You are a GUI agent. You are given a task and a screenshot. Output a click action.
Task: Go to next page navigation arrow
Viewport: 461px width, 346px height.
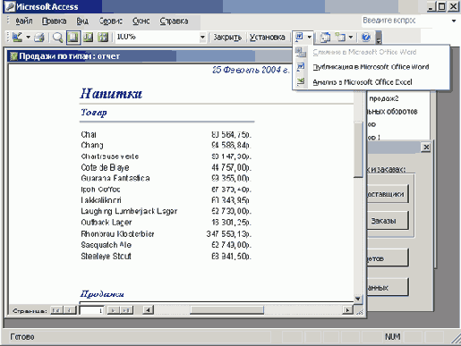(113, 310)
